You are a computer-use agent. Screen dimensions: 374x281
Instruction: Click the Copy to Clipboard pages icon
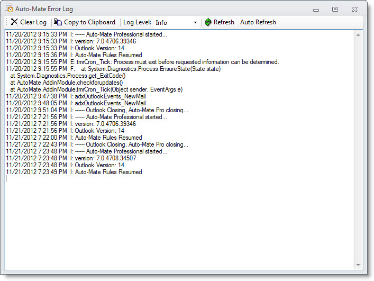58,22
